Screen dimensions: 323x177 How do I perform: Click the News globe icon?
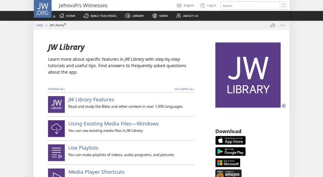click(155, 16)
